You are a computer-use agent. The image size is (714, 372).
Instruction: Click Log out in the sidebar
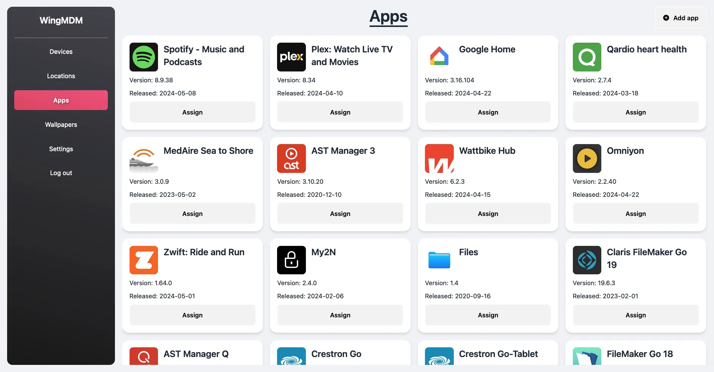click(x=61, y=173)
